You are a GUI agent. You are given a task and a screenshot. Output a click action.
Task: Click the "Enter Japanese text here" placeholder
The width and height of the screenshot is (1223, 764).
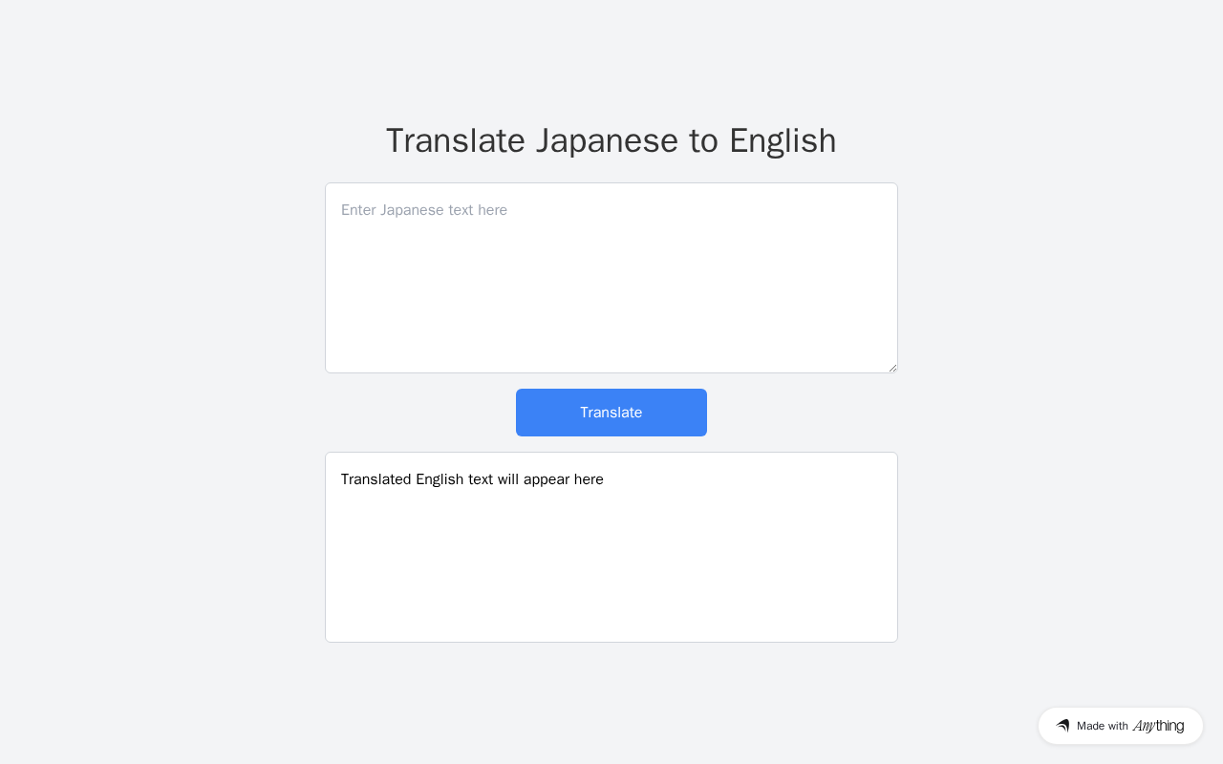pos(424,210)
